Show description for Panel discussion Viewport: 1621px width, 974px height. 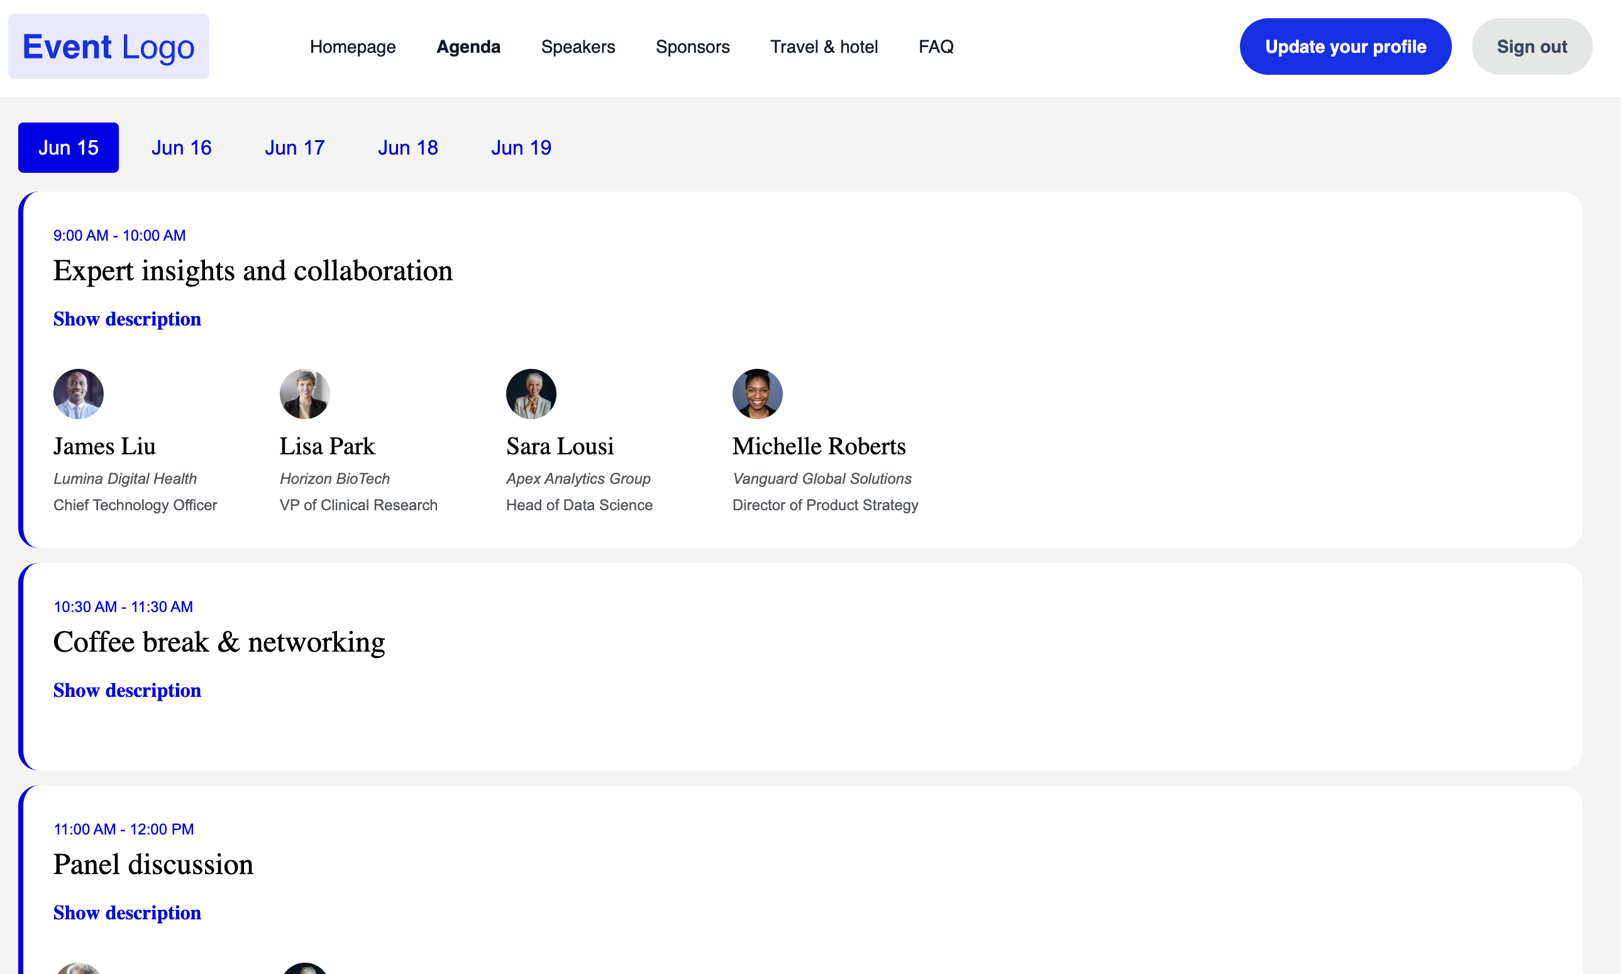coord(128,913)
